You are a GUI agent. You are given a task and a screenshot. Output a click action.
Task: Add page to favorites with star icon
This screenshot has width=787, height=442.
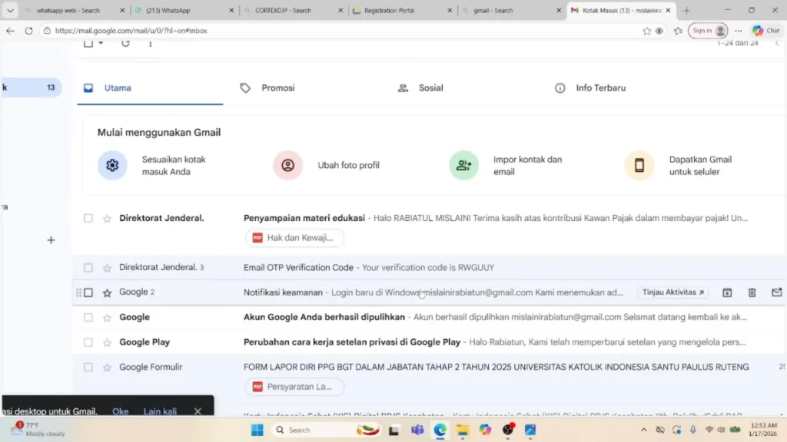pyautogui.click(x=646, y=31)
